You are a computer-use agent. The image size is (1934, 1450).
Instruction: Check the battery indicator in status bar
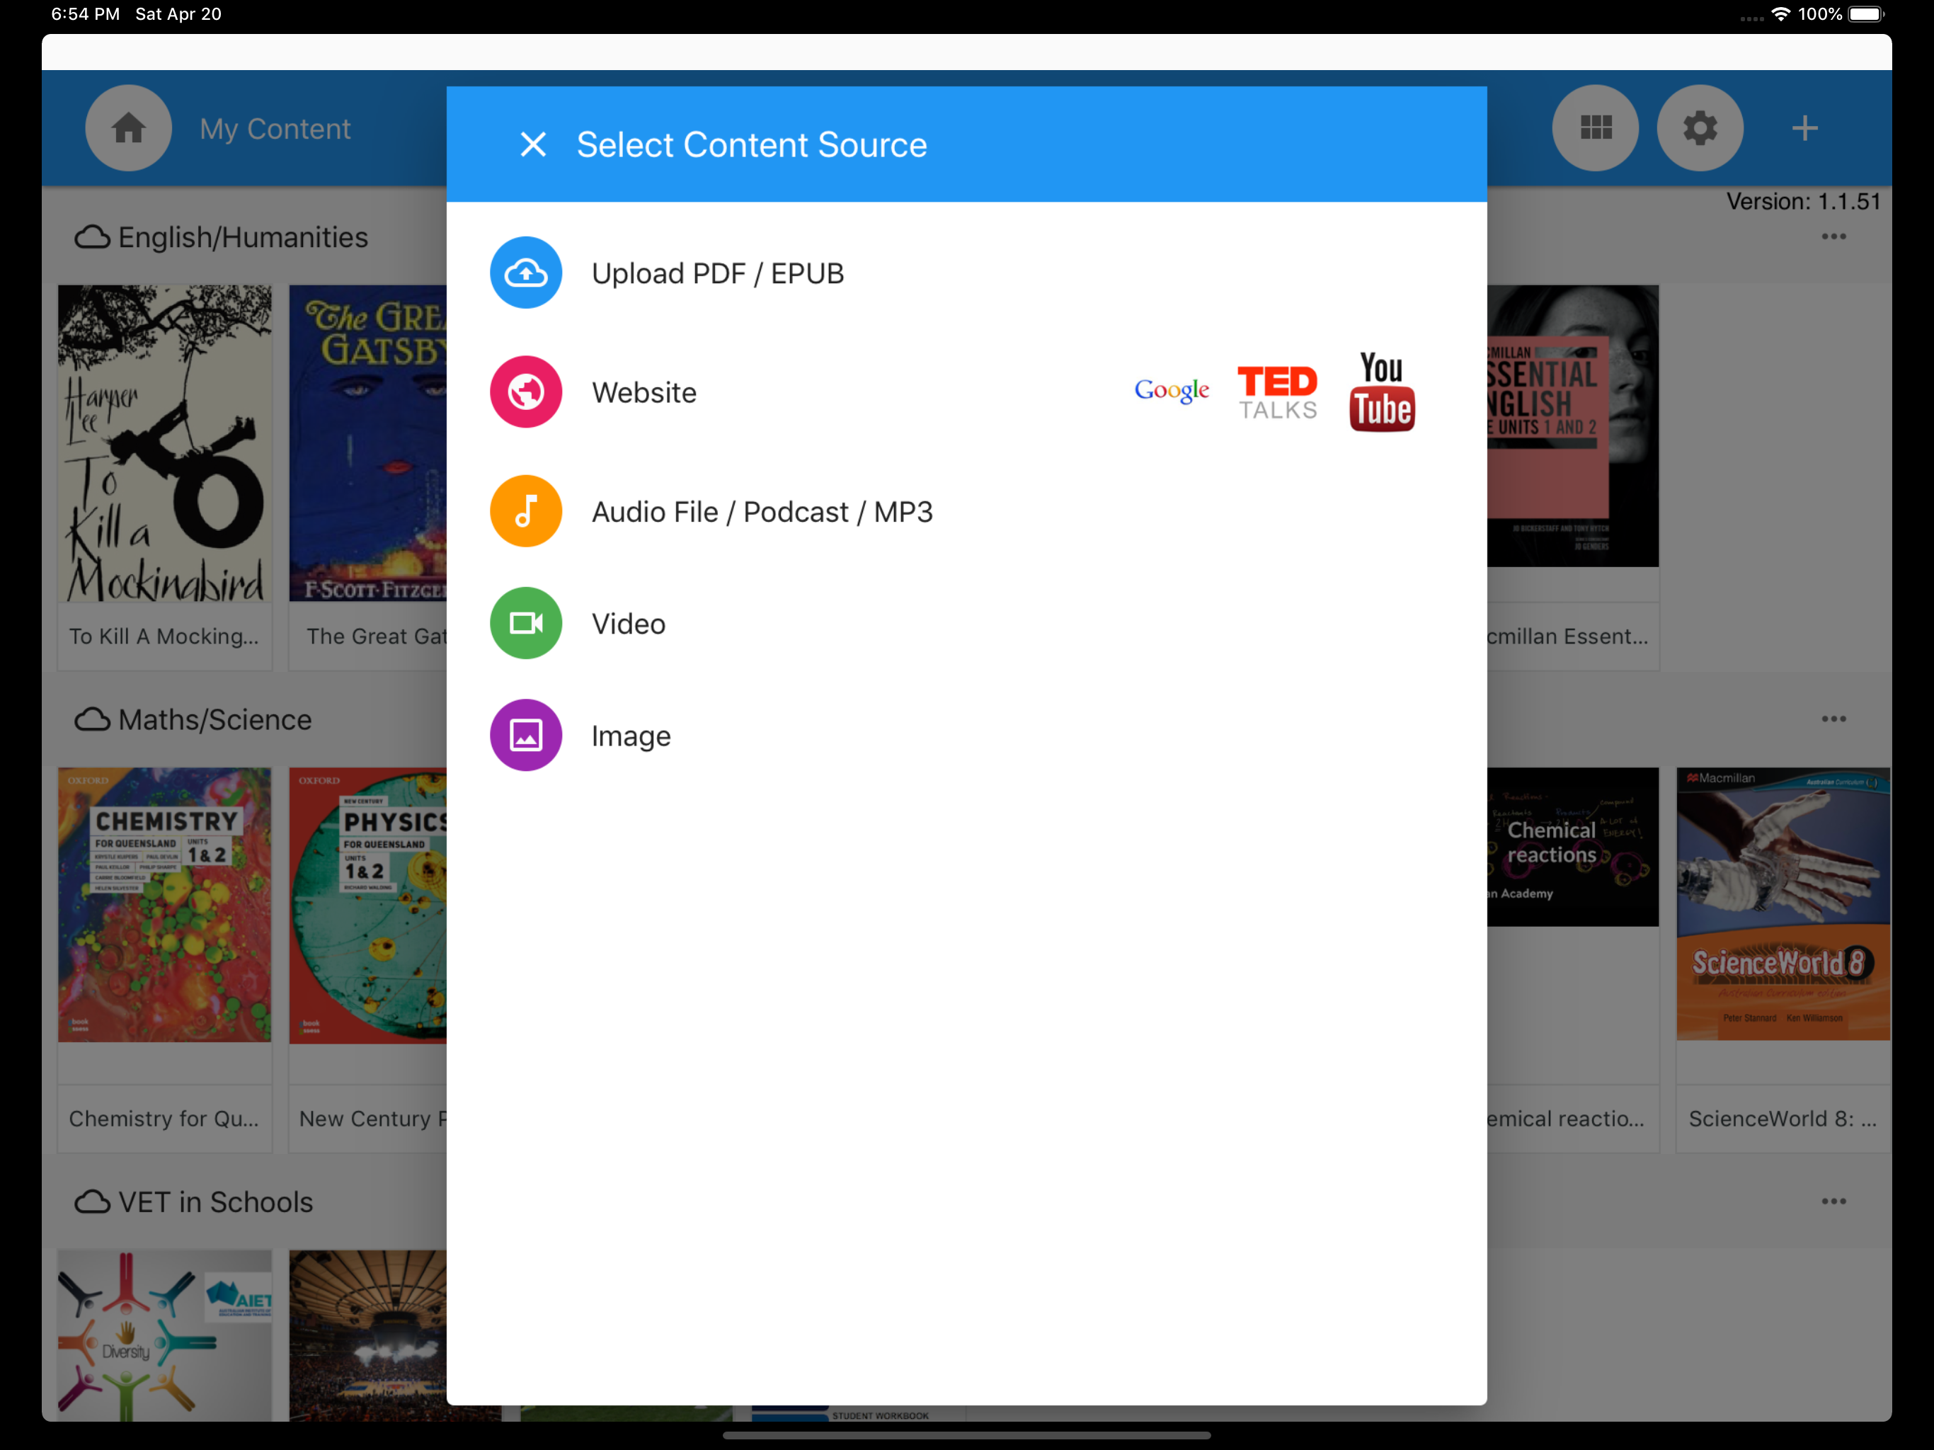click(x=1866, y=14)
